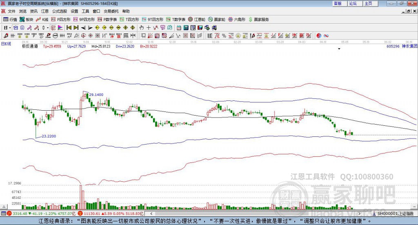Toggle the pink flag indicator icon
This screenshot has width=418, height=225.
[x=60, y=28]
